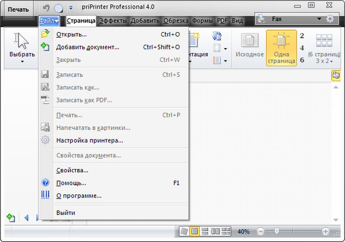Click the Печать button in title bar
The width and height of the screenshot is (345, 242).
coord(19,10)
